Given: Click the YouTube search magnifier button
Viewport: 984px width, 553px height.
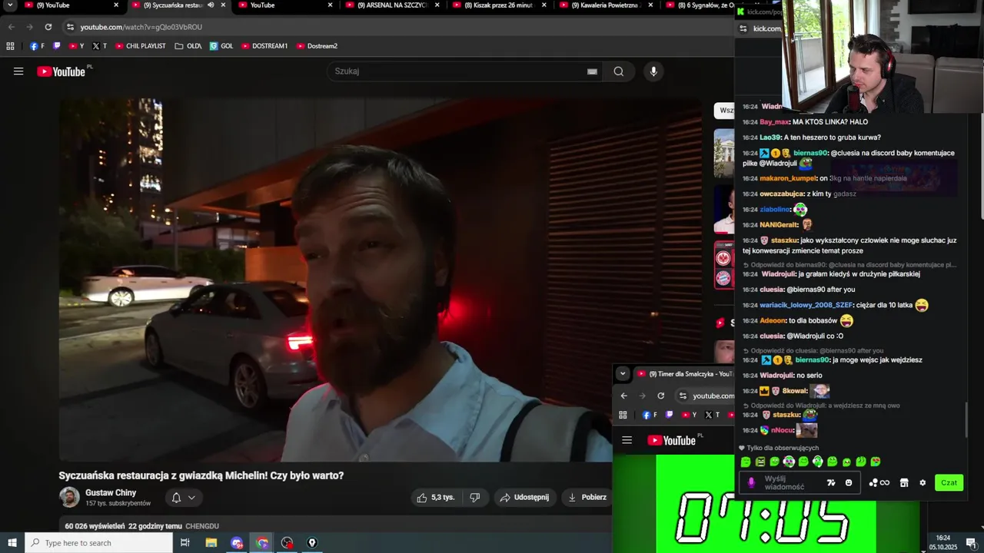Looking at the screenshot, I should 619,71.
